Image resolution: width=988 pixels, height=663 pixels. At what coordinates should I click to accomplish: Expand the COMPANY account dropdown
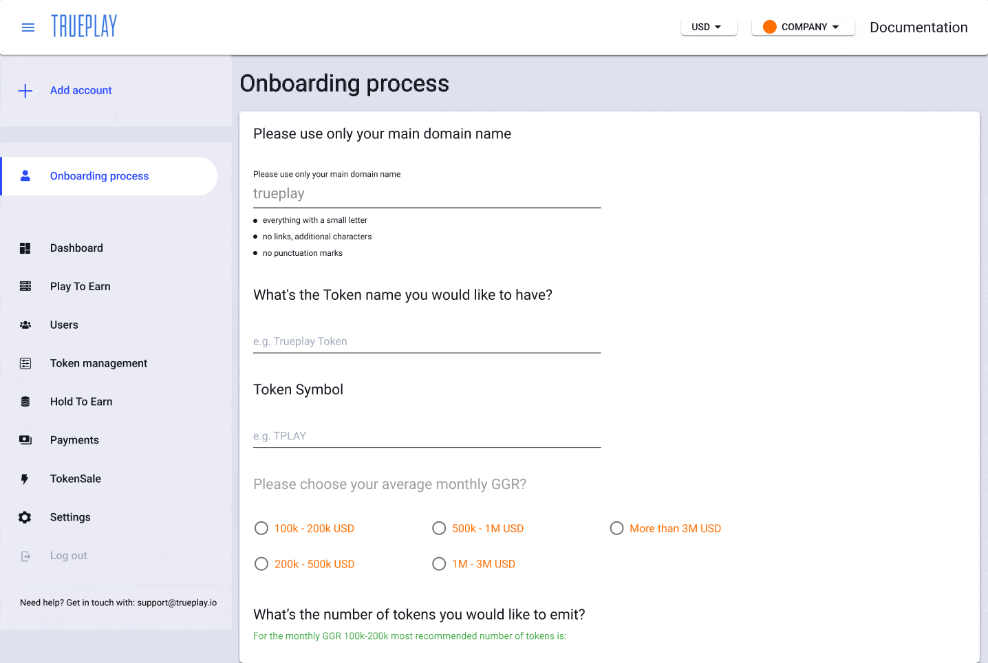pyautogui.click(x=803, y=27)
